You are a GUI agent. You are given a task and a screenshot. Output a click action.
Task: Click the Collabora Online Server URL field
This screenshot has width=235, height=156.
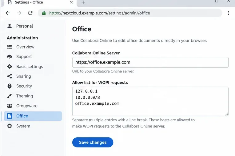point(150,62)
